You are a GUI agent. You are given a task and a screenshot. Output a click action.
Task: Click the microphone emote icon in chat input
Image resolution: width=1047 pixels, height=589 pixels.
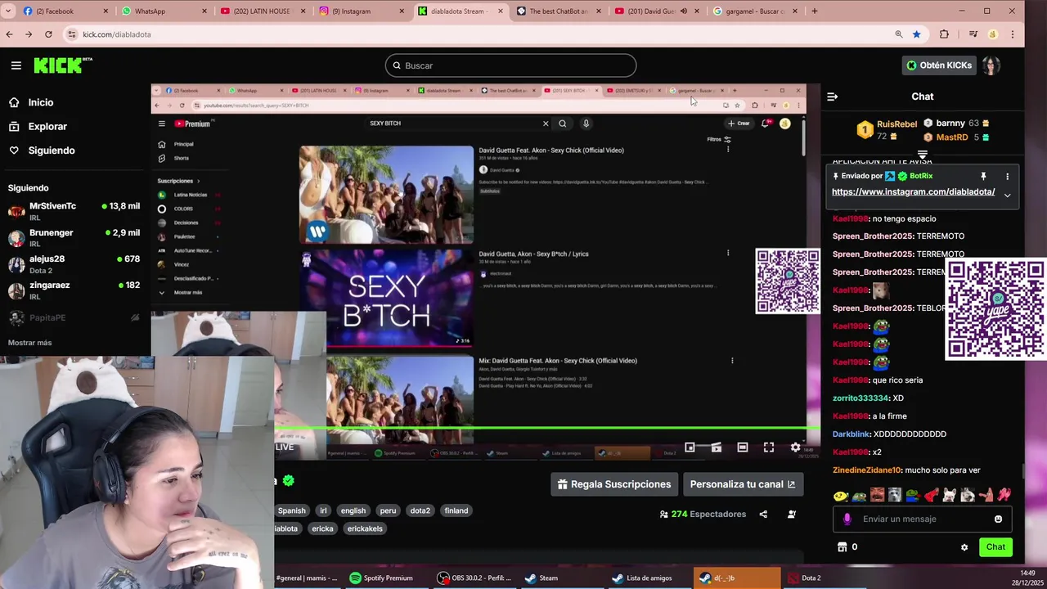[x=847, y=519]
